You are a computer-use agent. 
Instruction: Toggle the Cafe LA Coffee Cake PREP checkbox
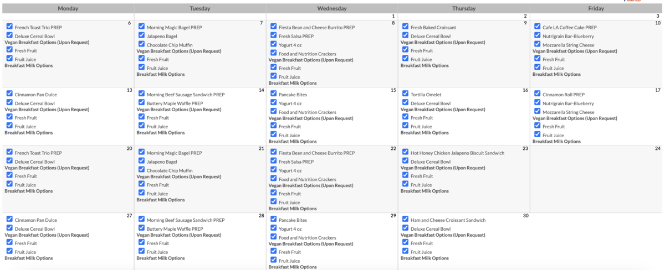coord(537,27)
